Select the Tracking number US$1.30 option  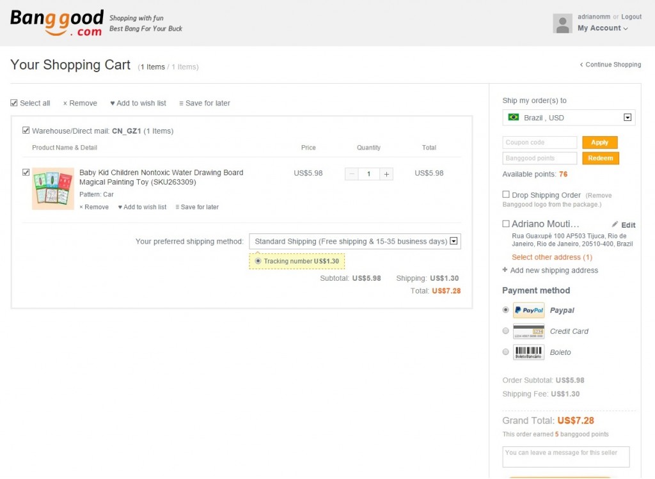click(x=258, y=261)
